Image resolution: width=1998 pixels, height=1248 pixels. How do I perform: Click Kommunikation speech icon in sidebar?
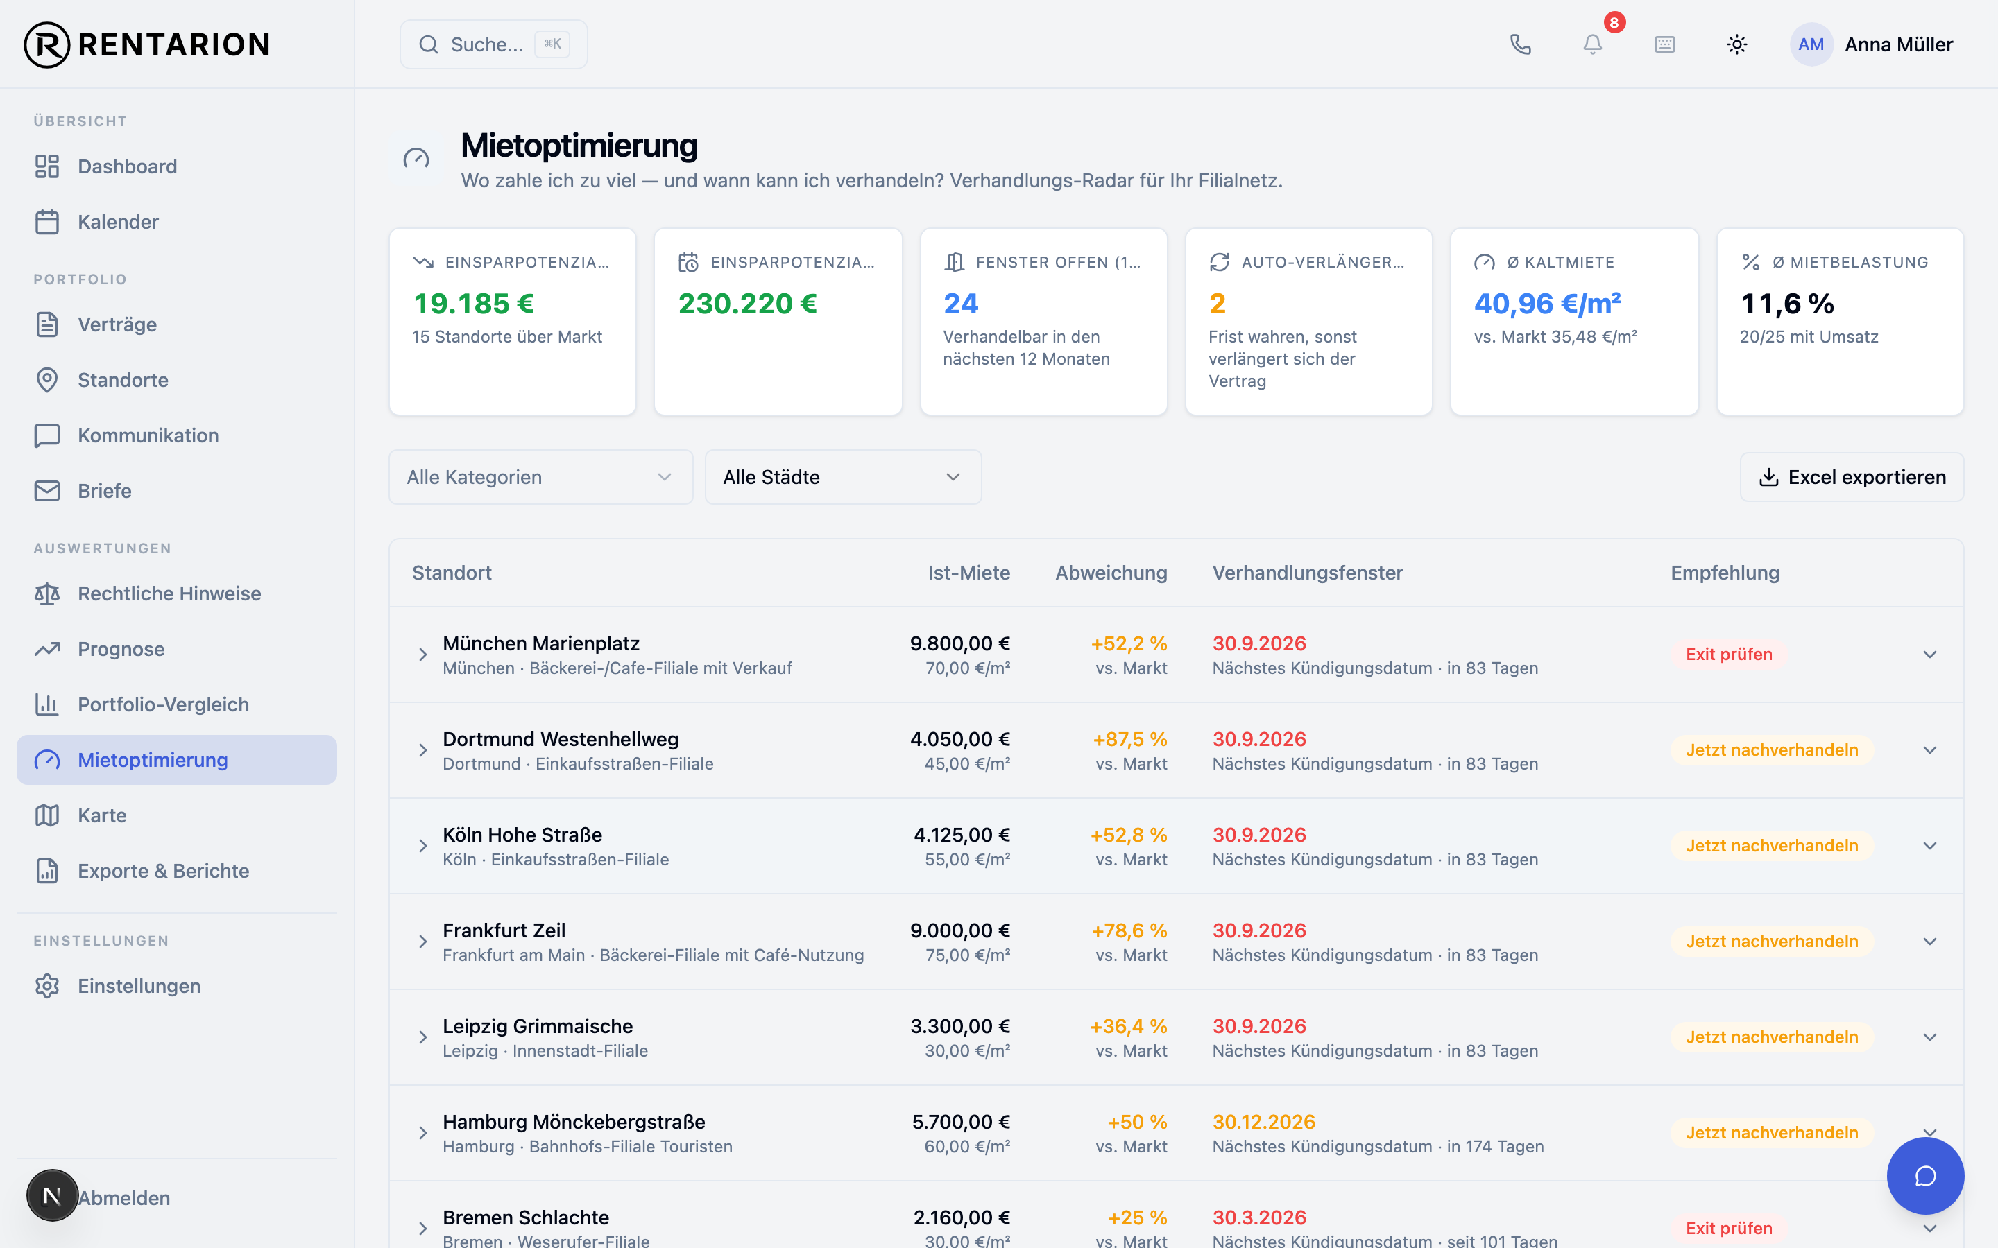pos(47,435)
